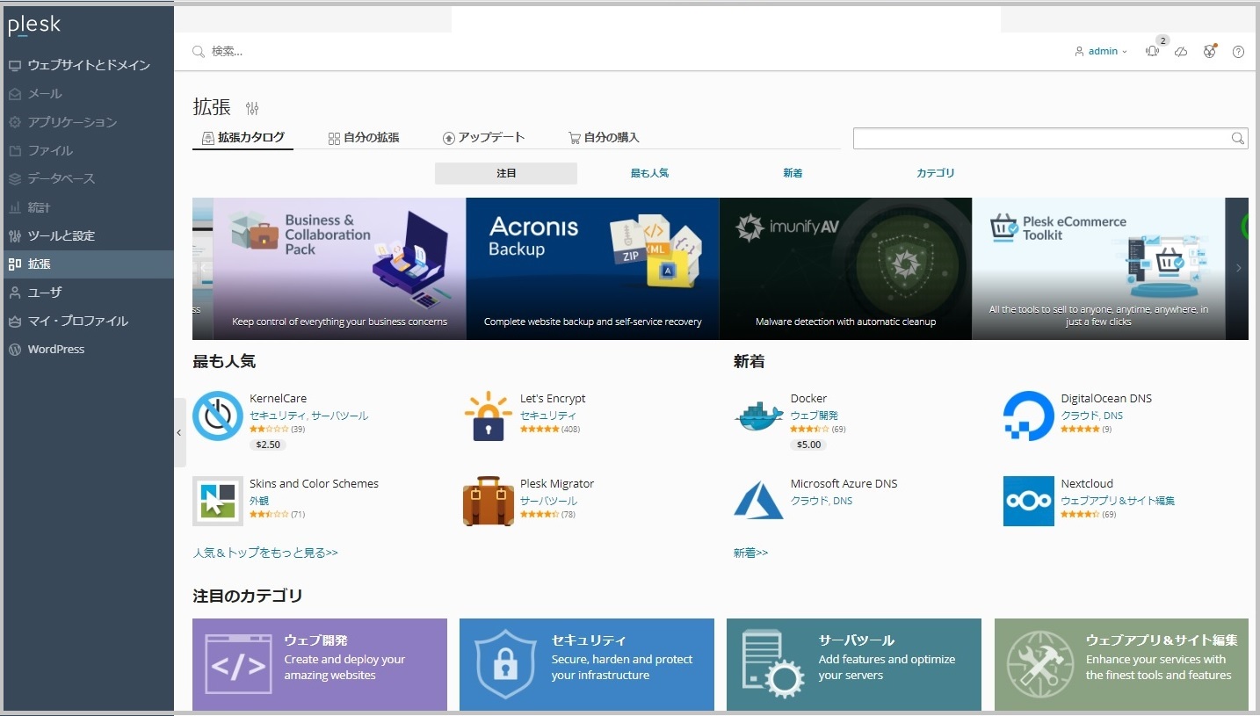This screenshot has width=1260, height=716.
Task: Open マイ・プロファイル in the sidebar
Action: tap(88, 321)
